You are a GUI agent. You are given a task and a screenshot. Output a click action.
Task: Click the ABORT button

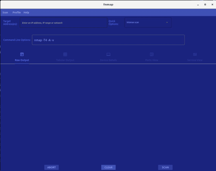(x=51, y=167)
